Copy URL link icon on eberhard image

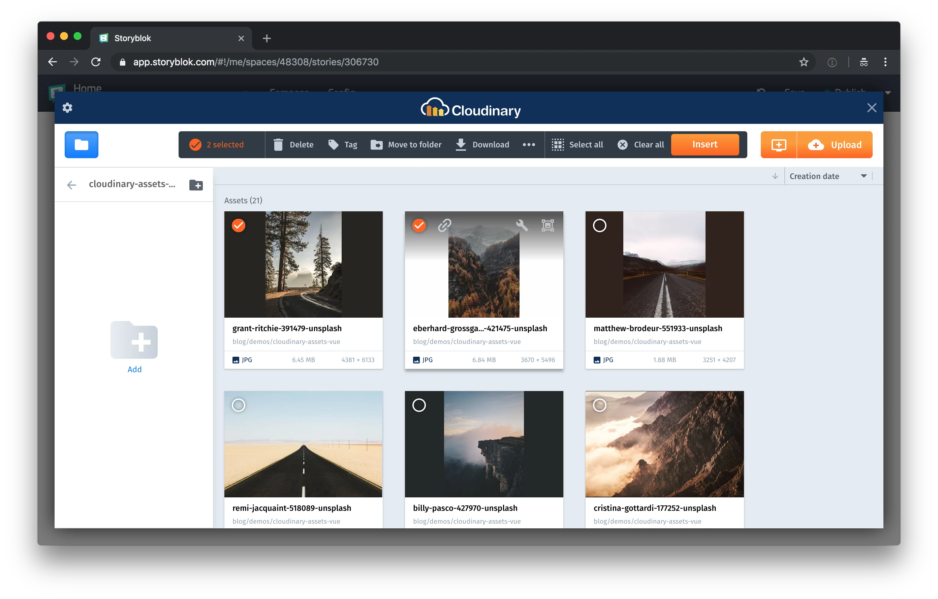coord(444,225)
